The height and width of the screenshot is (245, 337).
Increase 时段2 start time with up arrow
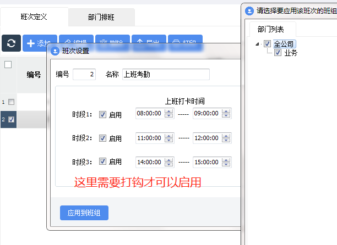click(x=168, y=136)
